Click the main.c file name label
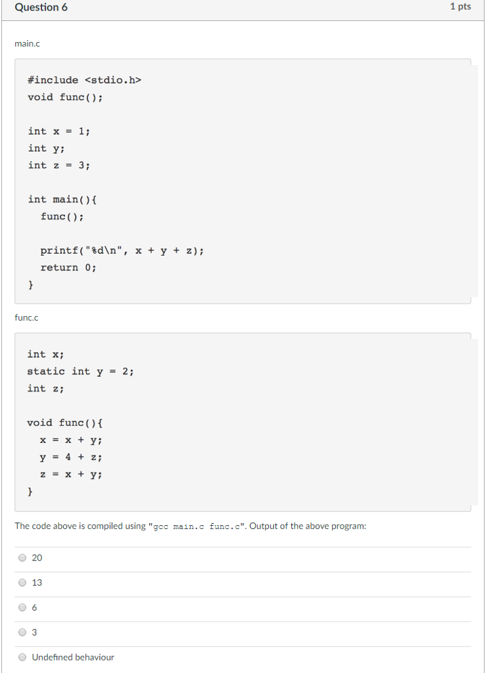 27,44
